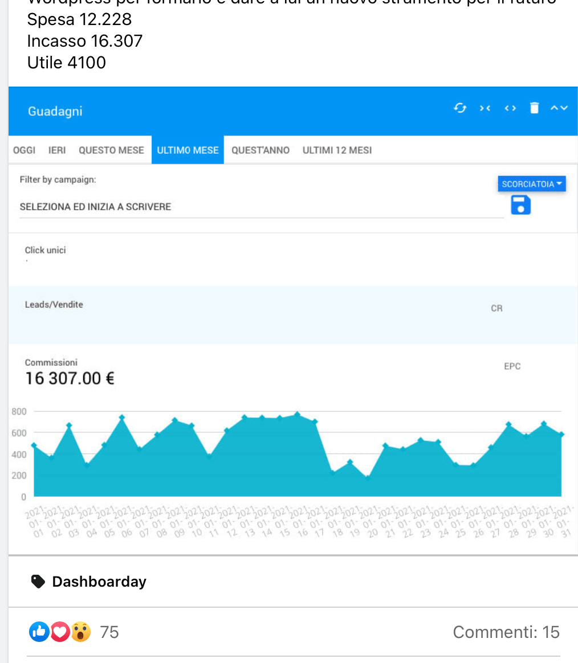
Task: Switch to the OGGI tab
Action: (24, 150)
